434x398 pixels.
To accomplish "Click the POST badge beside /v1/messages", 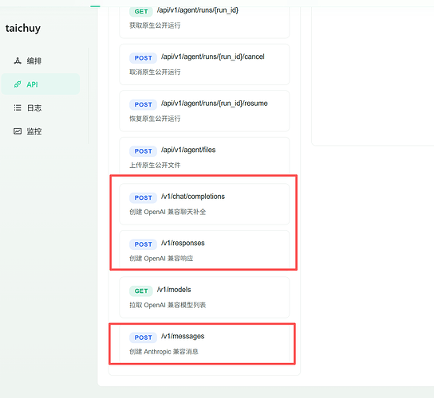I will [x=143, y=338].
